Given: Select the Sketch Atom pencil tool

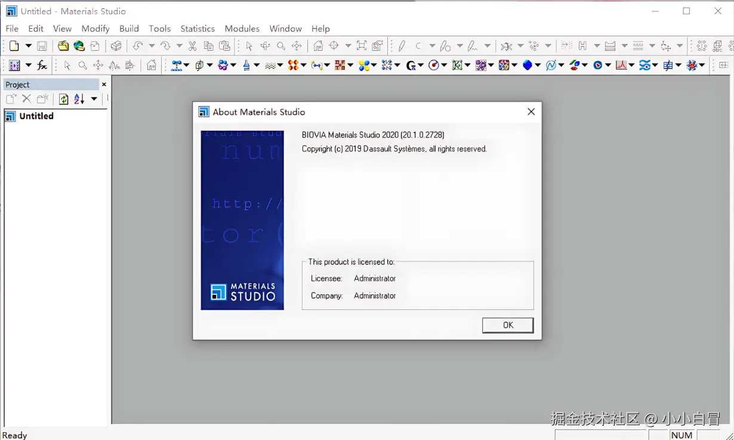Looking at the screenshot, I should point(402,46).
